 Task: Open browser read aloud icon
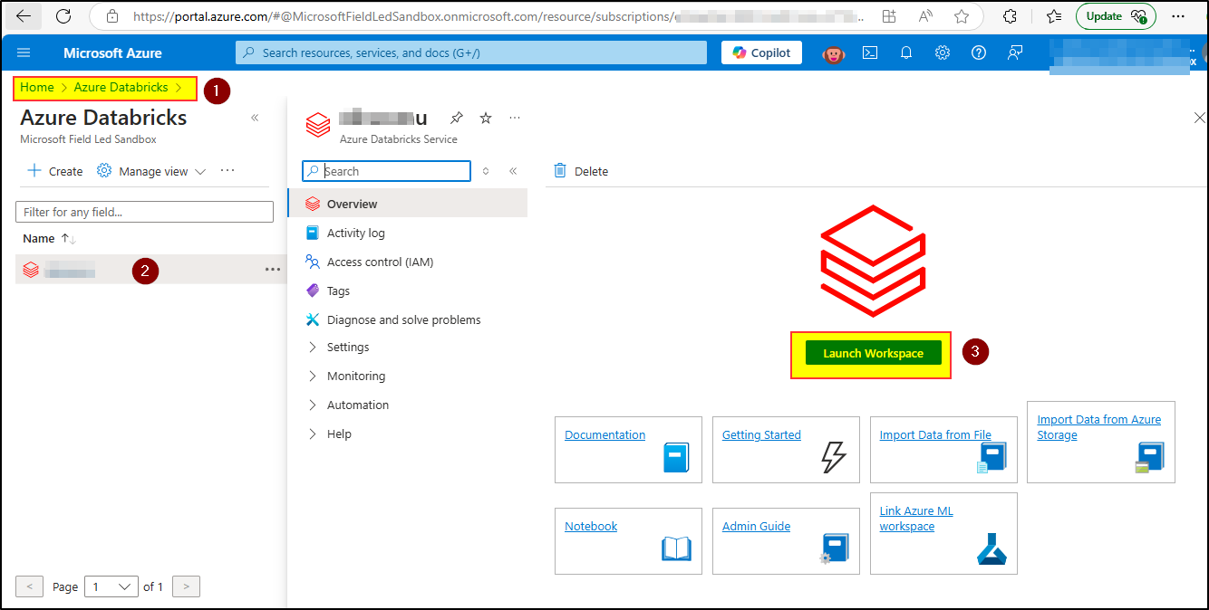click(x=925, y=16)
